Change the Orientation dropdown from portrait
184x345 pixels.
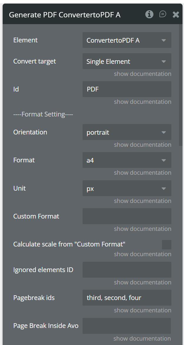(127, 132)
